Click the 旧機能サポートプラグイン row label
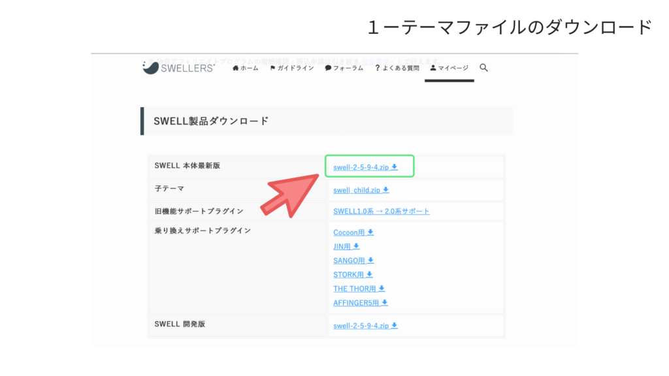 tap(199, 211)
